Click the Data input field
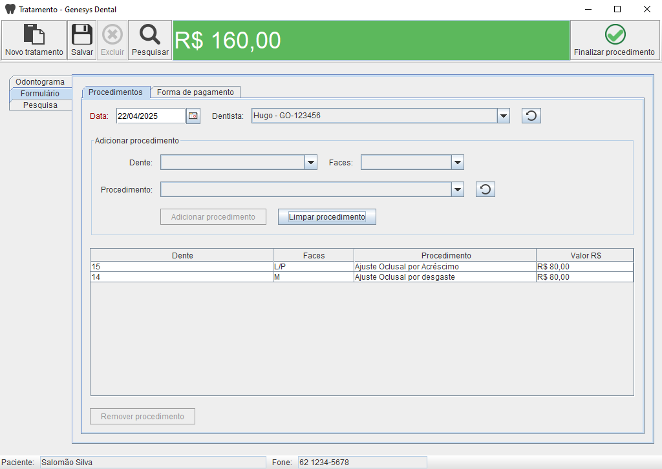662x469 pixels. click(150, 116)
